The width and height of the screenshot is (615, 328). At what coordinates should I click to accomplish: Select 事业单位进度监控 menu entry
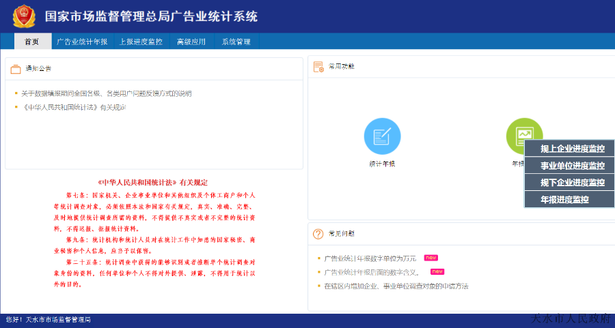tap(572, 166)
